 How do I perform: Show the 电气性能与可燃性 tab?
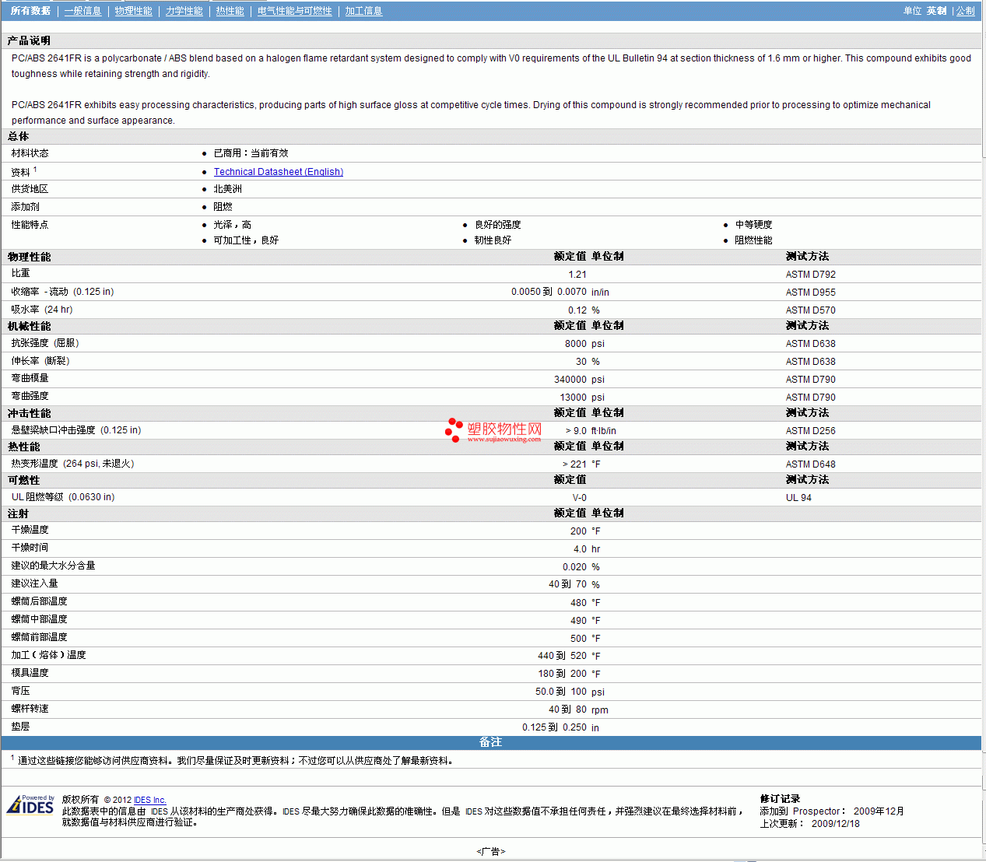pyautogui.click(x=294, y=11)
